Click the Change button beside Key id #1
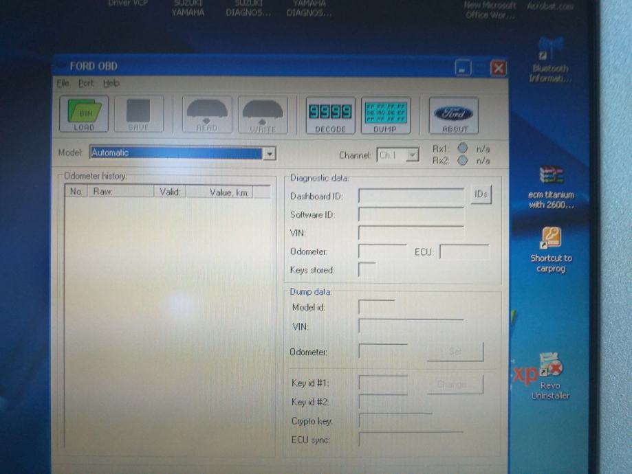The width and height of the screenshot is (632, 474). coord(455,384)
